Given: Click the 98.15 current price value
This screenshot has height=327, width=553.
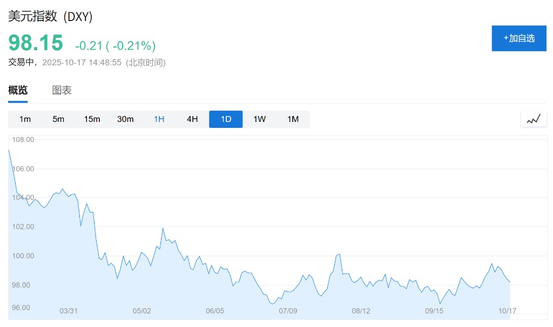Looking at the screenshot, I should (36, 43).
